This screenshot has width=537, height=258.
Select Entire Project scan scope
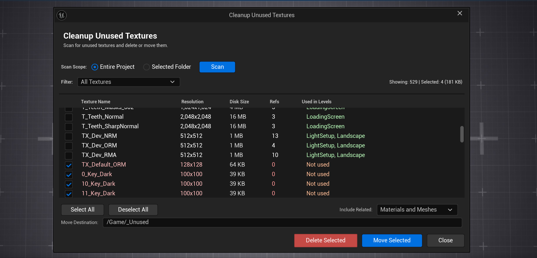click(x=113, y=67)
